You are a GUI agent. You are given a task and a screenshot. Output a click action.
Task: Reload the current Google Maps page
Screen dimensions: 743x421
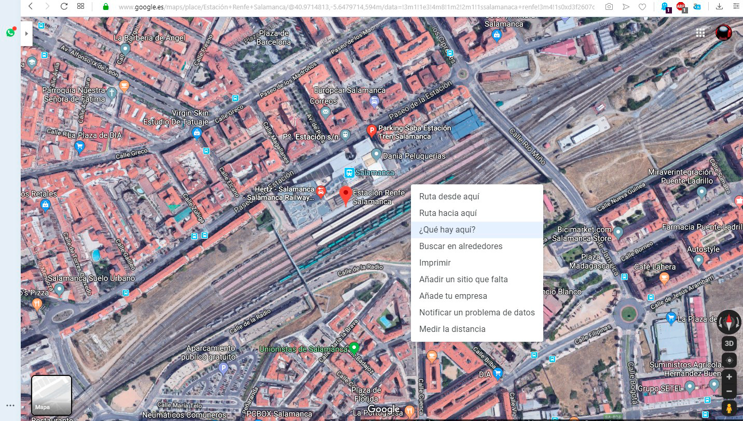point(64,6)
